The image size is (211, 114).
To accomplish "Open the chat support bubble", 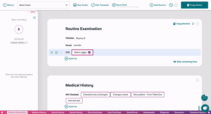I will pyautogui.click(x=205, y=108).
